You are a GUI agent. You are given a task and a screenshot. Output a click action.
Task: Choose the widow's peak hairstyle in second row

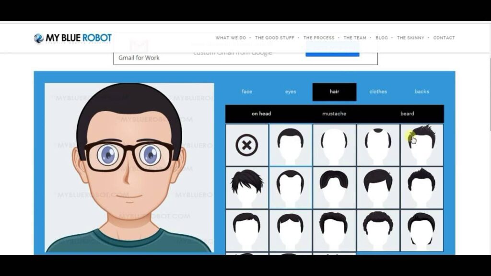291,187
